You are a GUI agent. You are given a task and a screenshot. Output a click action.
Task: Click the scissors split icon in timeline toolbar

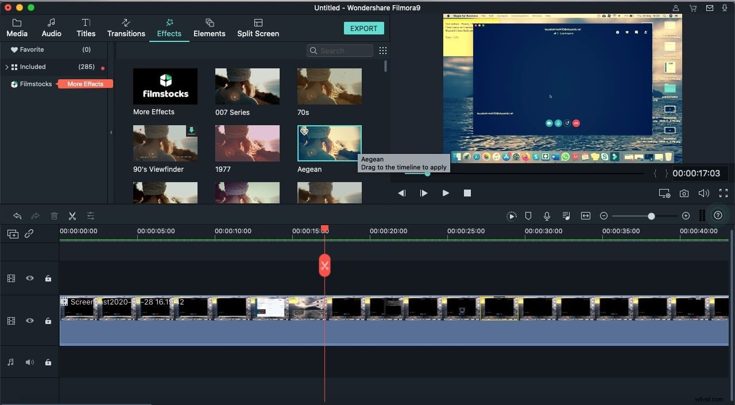click(x=72, y=216)
